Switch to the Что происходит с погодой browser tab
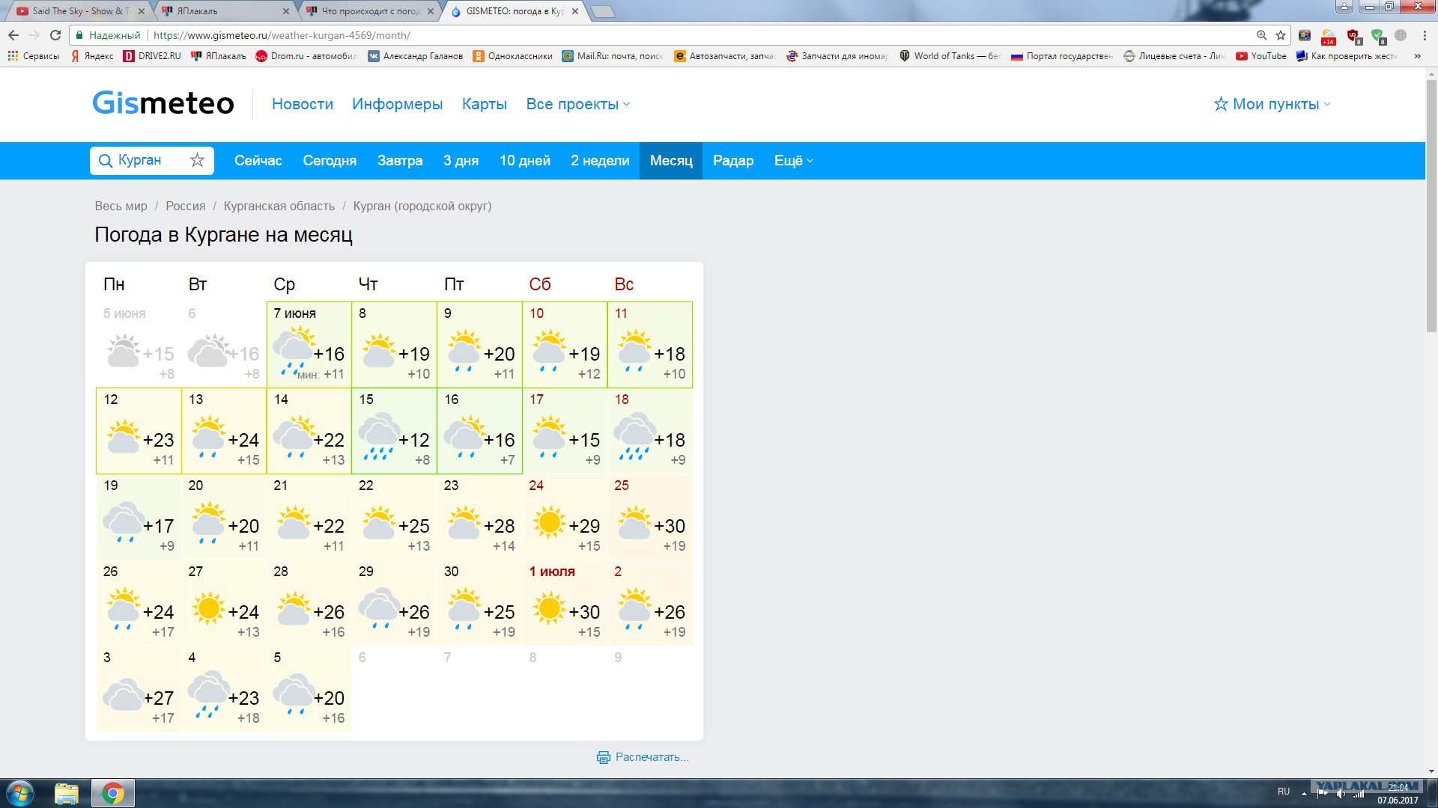The height and width of the screenshot is (808, 1438). [368, 11]
